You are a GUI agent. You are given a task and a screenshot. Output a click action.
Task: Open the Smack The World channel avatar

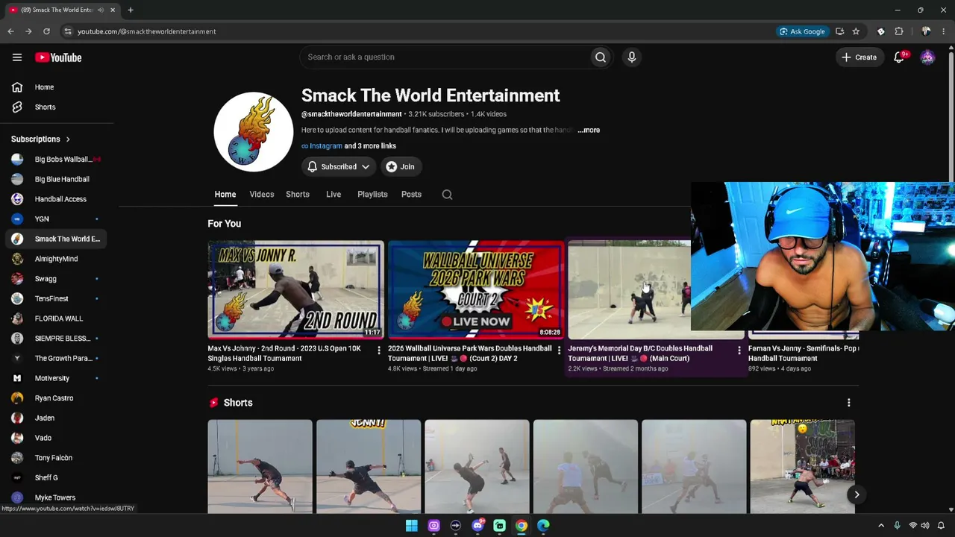pyautogui.click(x=254, y=132)
